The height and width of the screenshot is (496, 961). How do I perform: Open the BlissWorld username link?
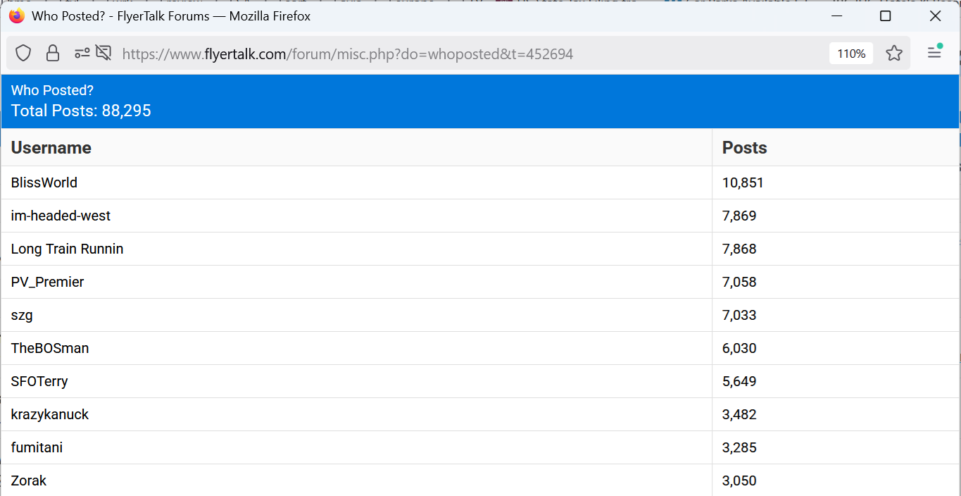[x=44, y=182]
